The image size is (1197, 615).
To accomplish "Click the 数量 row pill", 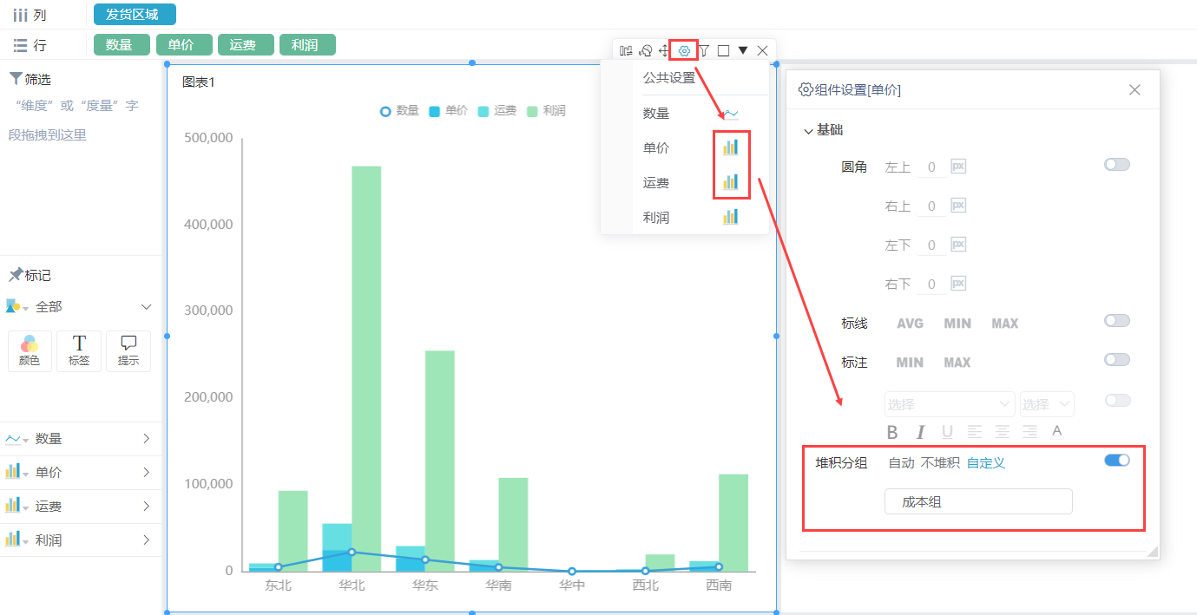I will (x=122, y=45).
